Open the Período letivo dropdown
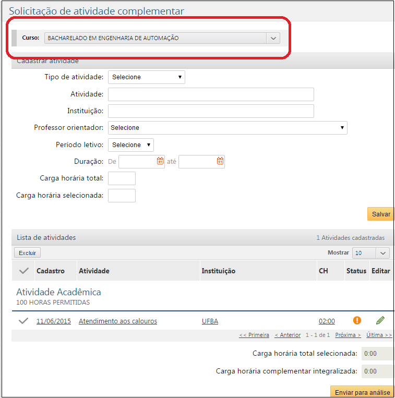395x398 pixels. point(130,145)
